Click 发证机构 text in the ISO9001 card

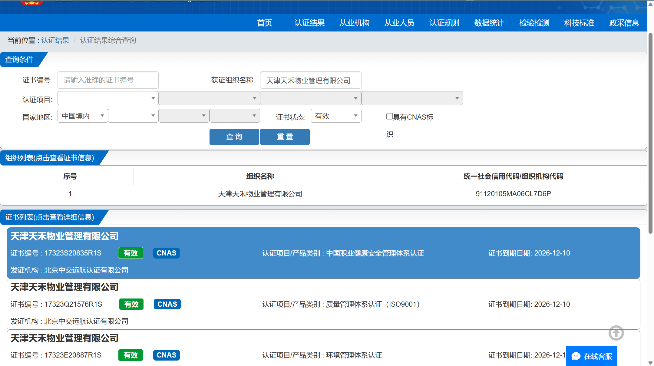69,321
